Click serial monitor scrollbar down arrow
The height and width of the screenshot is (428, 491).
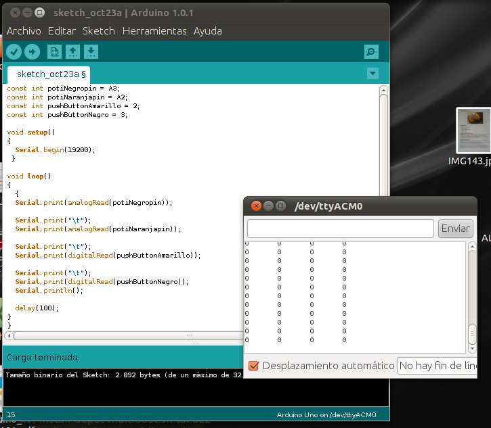[472, 349]
